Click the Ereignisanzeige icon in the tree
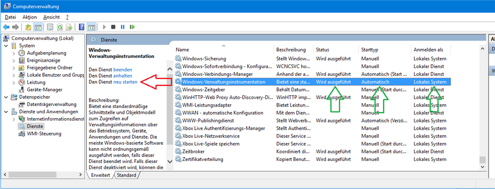The height and width of the screenshot is (189, 495). point(22,60)
